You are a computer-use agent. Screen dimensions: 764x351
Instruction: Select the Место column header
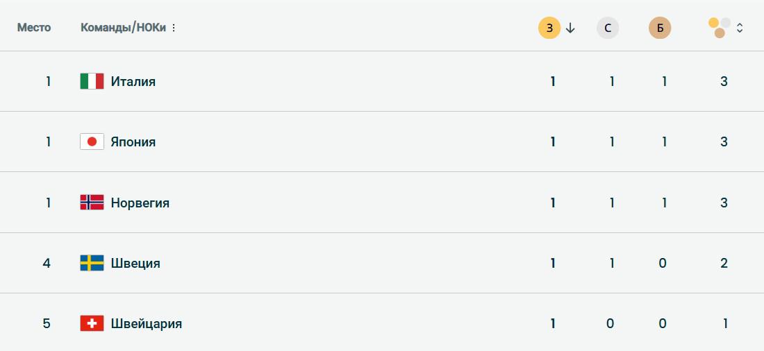point(34,28)
